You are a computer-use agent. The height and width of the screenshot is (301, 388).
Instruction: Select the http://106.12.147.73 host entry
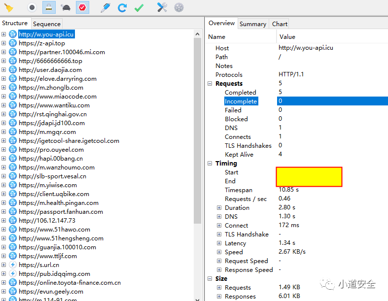point(47,221)
